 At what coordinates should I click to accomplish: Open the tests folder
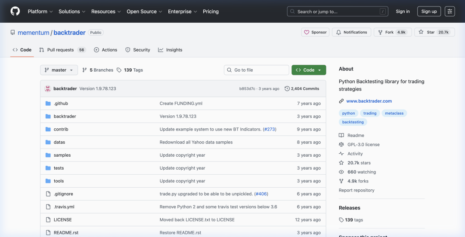[x=59, y=168]
